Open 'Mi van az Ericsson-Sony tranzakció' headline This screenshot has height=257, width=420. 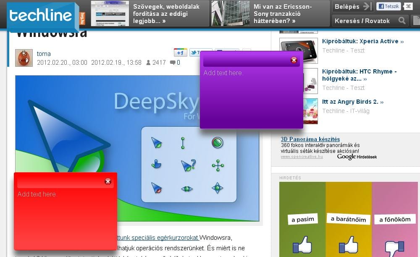(x=283, y=14)
